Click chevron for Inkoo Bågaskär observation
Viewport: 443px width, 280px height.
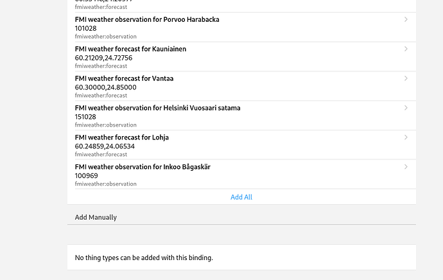coord(406,167)
